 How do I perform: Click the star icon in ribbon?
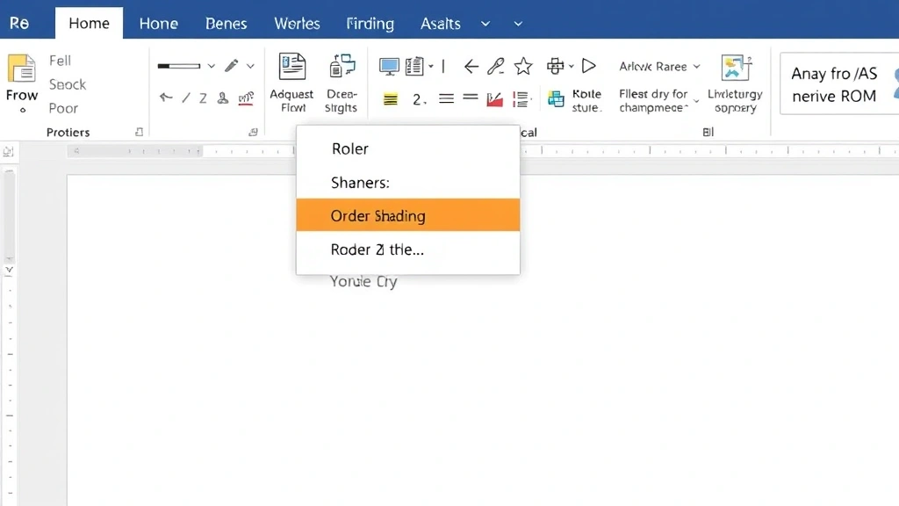[x=523, y=66]
